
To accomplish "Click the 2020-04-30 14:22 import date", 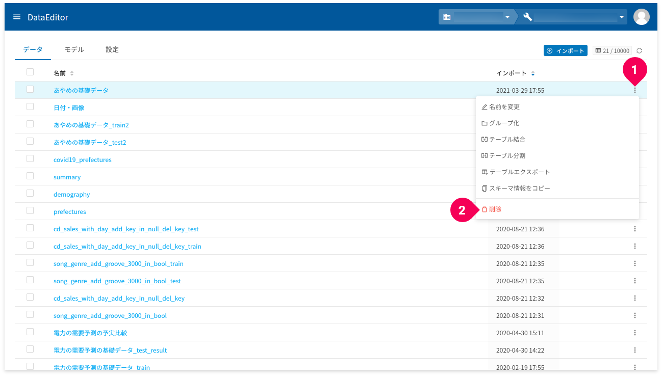I will (520, 350).
